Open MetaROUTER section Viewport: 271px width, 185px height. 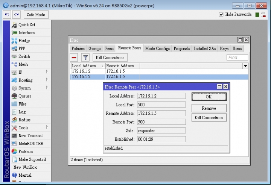click(x=31, y=144)
